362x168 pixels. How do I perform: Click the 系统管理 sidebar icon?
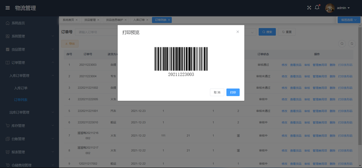8,36
